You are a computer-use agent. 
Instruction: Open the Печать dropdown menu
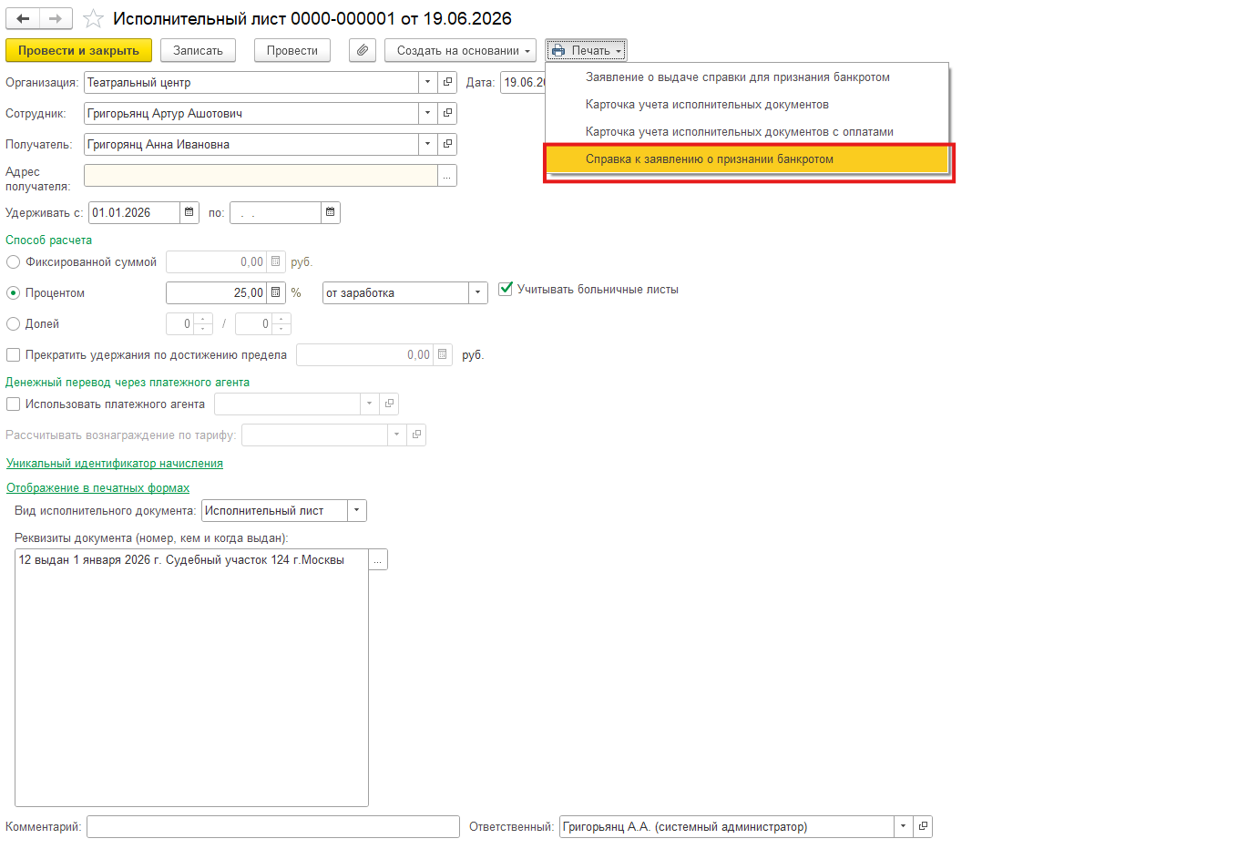tap(587, 50)
